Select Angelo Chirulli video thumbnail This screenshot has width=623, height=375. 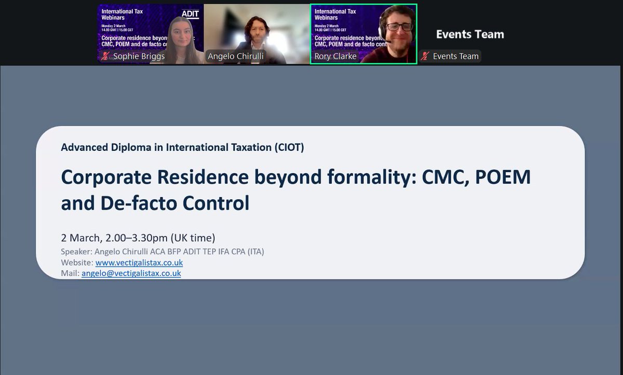click(256, 34)
